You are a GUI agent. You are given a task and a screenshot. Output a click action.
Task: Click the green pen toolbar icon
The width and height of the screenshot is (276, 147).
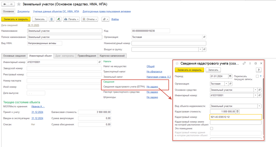[x=59, y=19]
